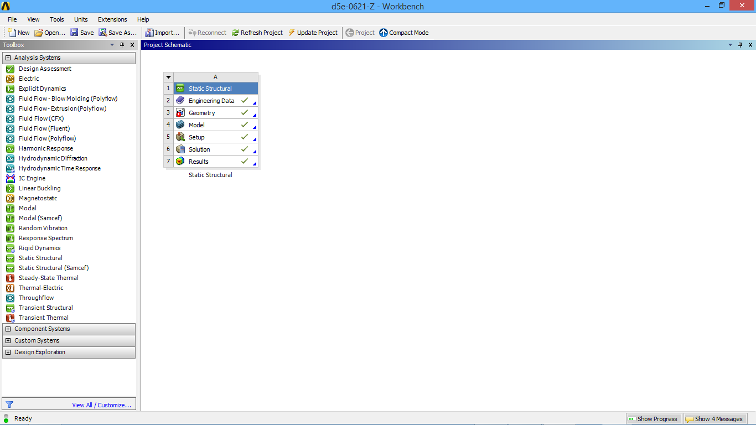Click the Static Structural caption below system
The height and width of the screenshot is (425, 756).
[x=210, y=175]
